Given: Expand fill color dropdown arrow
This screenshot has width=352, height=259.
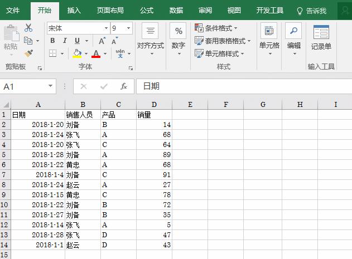Looking at the screenshot, I should click(86, 53).
